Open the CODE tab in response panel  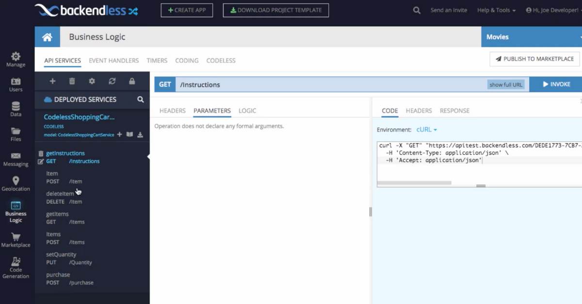click(x=390, y=111)
